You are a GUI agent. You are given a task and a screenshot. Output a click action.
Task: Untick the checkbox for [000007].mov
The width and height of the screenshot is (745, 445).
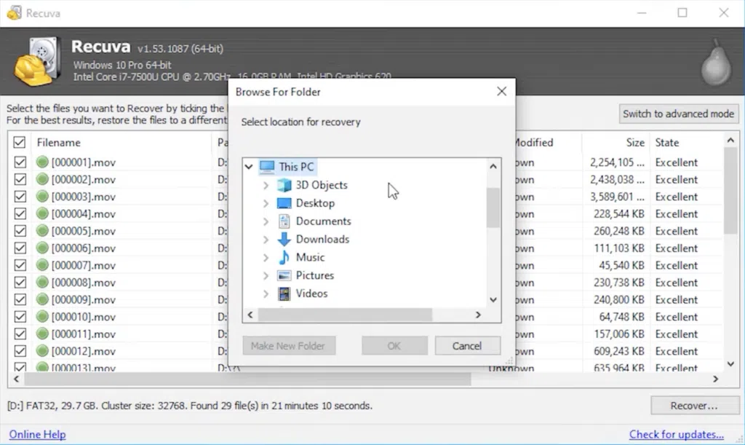pos(20,266)
